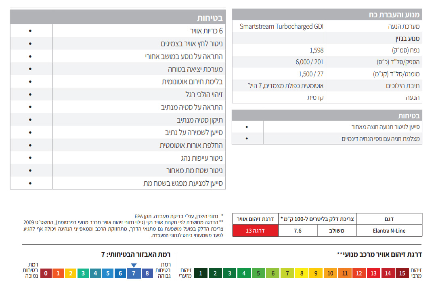Click the bullet beside זיהוי הולכי רגל
This screenshot has width=436, height=296.
(x=31, y=94)
